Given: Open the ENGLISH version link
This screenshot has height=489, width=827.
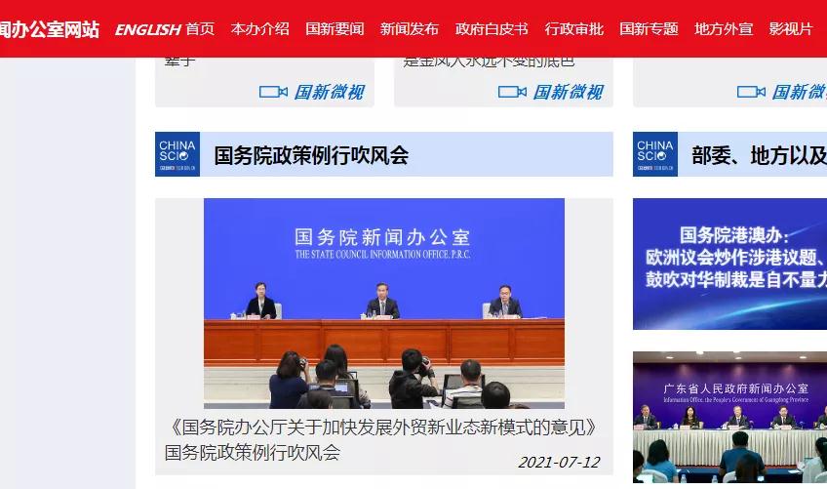Looking at the screenshot, I should tap(147, 29).
